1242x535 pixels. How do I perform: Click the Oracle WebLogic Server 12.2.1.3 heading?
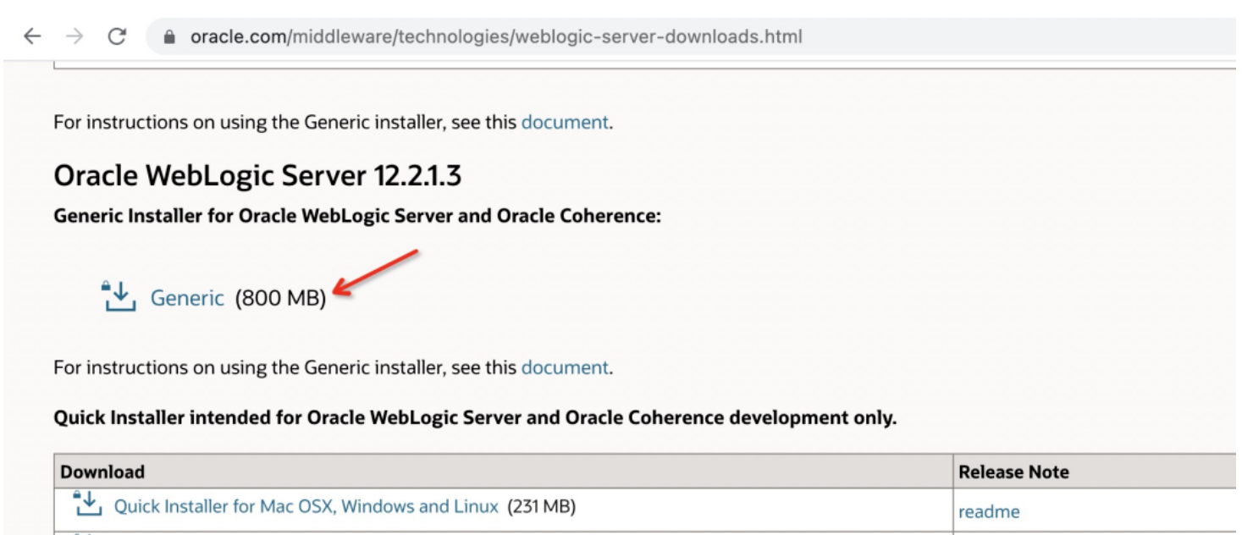coord(257,176)
